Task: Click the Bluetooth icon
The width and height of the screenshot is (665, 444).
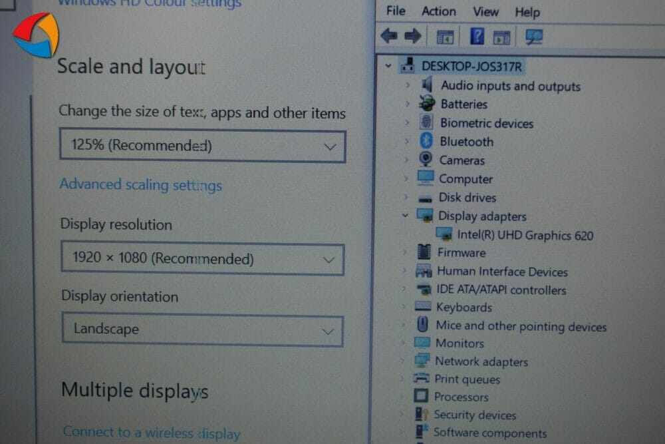Action: (426, 140)
